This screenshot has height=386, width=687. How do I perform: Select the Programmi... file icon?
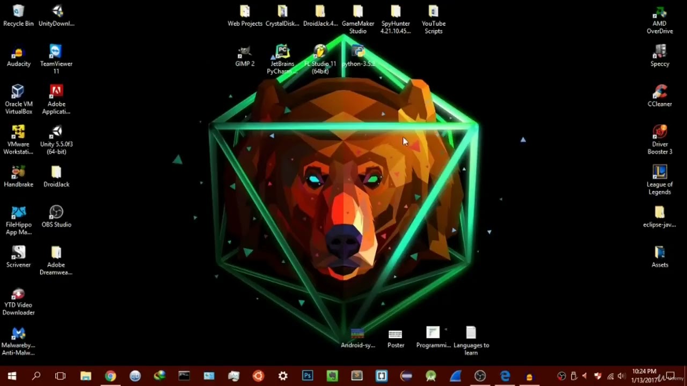click(434, 338)
